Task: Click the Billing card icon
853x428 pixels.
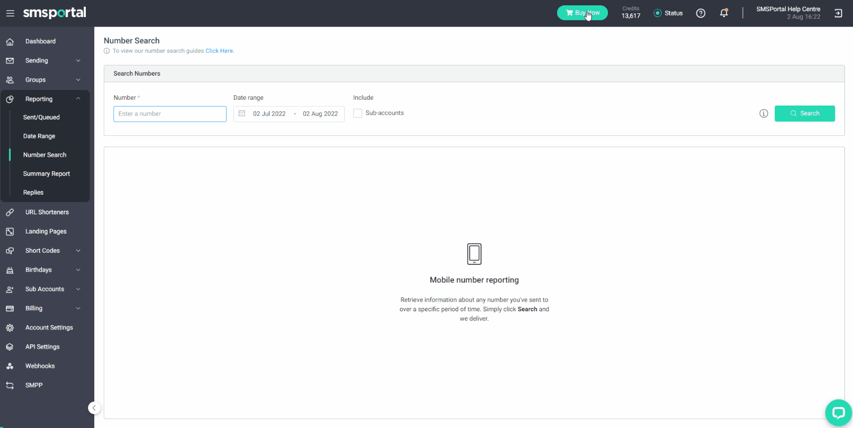Action: [10, 309]
